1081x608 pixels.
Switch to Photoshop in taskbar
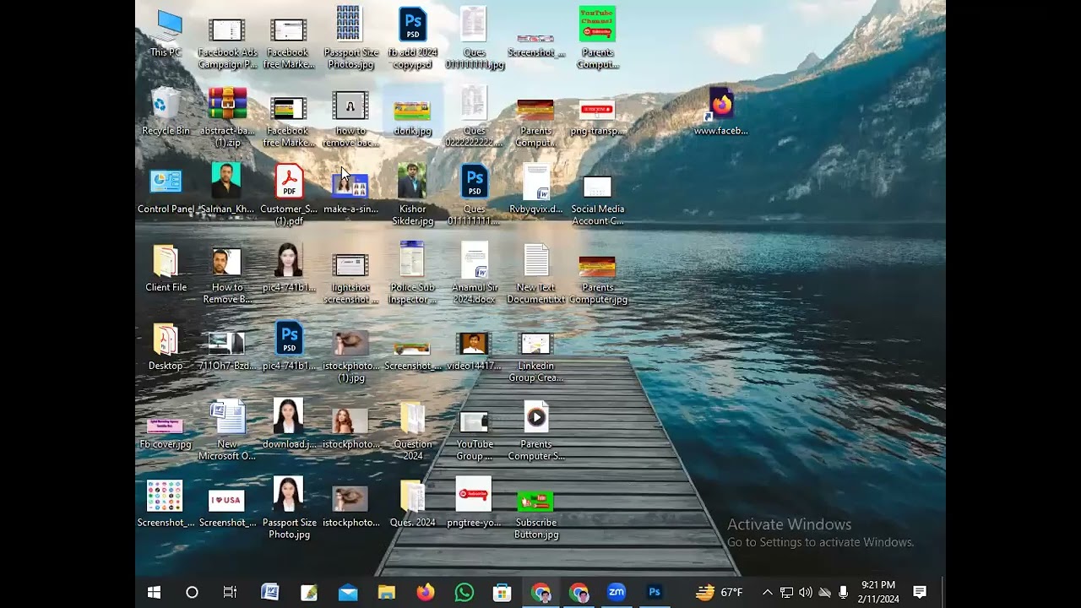click(655, 593)
